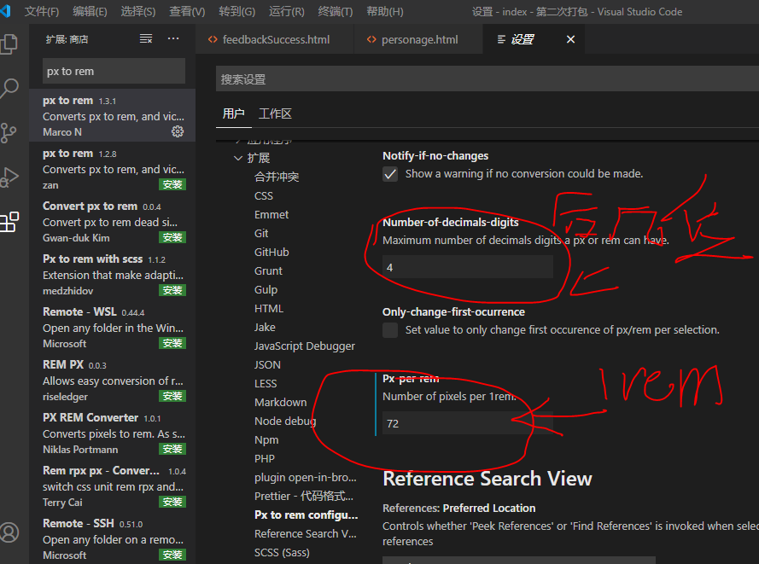Open Node debug settings category
The image size is (759, 564).
(285, 422)
